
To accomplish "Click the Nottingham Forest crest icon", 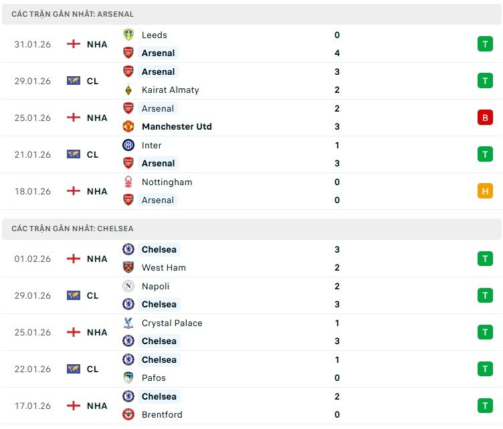I will point(128,182).
